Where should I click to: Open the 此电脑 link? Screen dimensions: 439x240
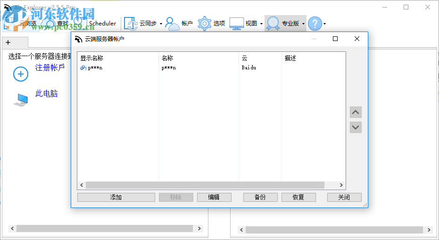(x=47, y=93)
